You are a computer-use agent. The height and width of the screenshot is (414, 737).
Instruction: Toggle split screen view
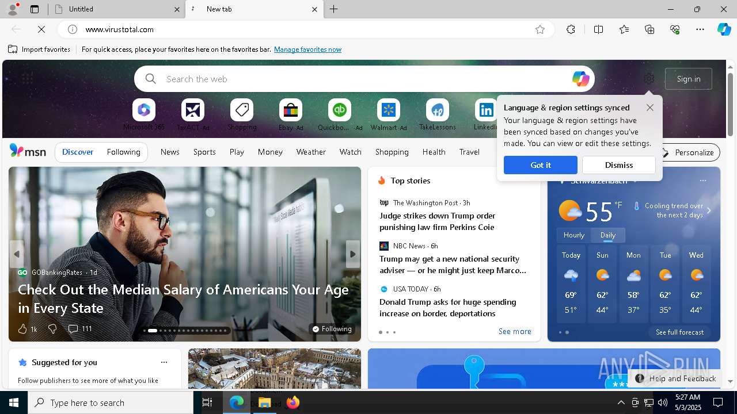(x=598, y=29)
